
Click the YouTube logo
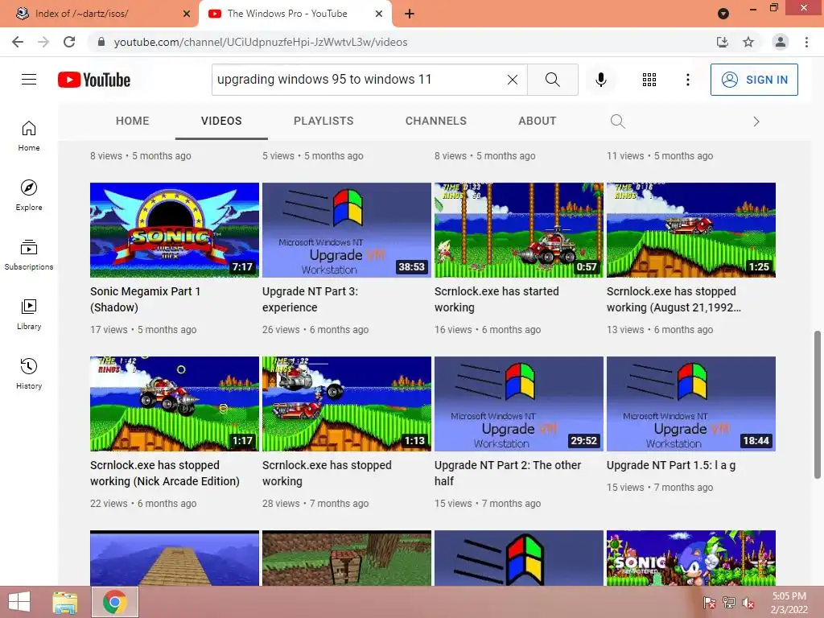[94, 80]
